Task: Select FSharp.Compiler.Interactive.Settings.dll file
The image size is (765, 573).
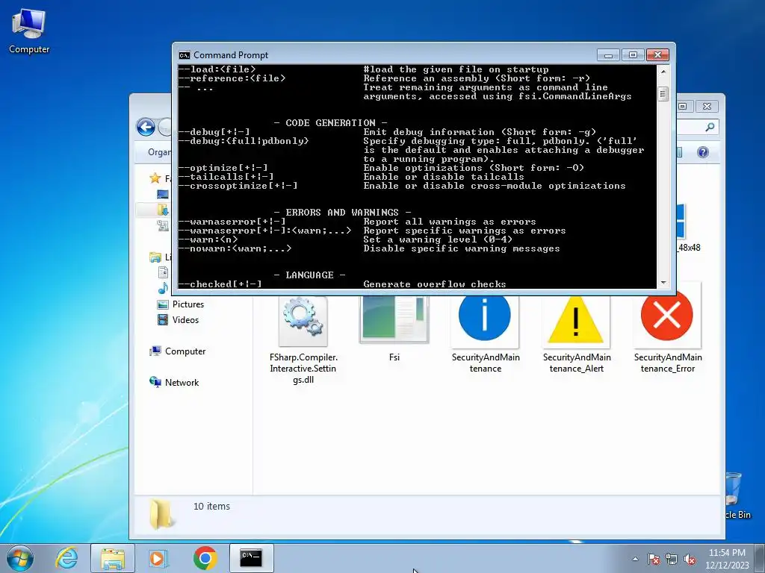Action: tap(303, 339)
